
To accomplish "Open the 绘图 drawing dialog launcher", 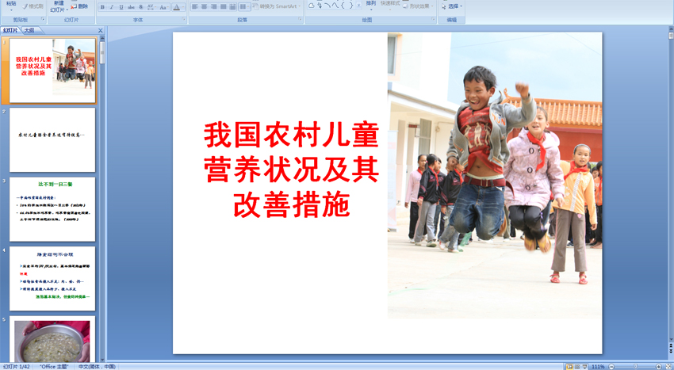I will pos(433,19).
